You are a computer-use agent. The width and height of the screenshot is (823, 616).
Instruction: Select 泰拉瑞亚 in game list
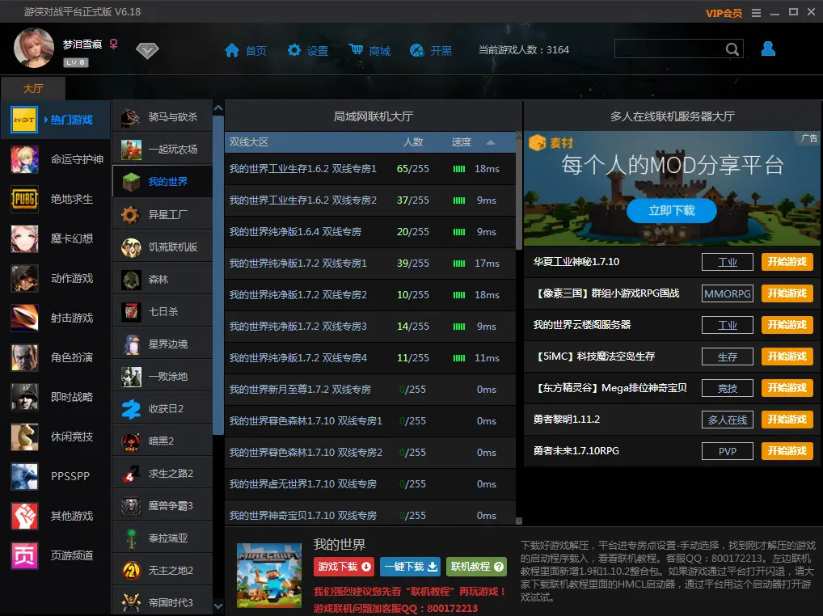(x=162, y=538)
